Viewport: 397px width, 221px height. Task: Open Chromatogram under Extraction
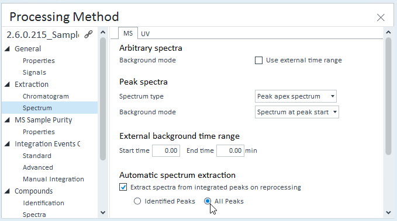click(46, 96)
